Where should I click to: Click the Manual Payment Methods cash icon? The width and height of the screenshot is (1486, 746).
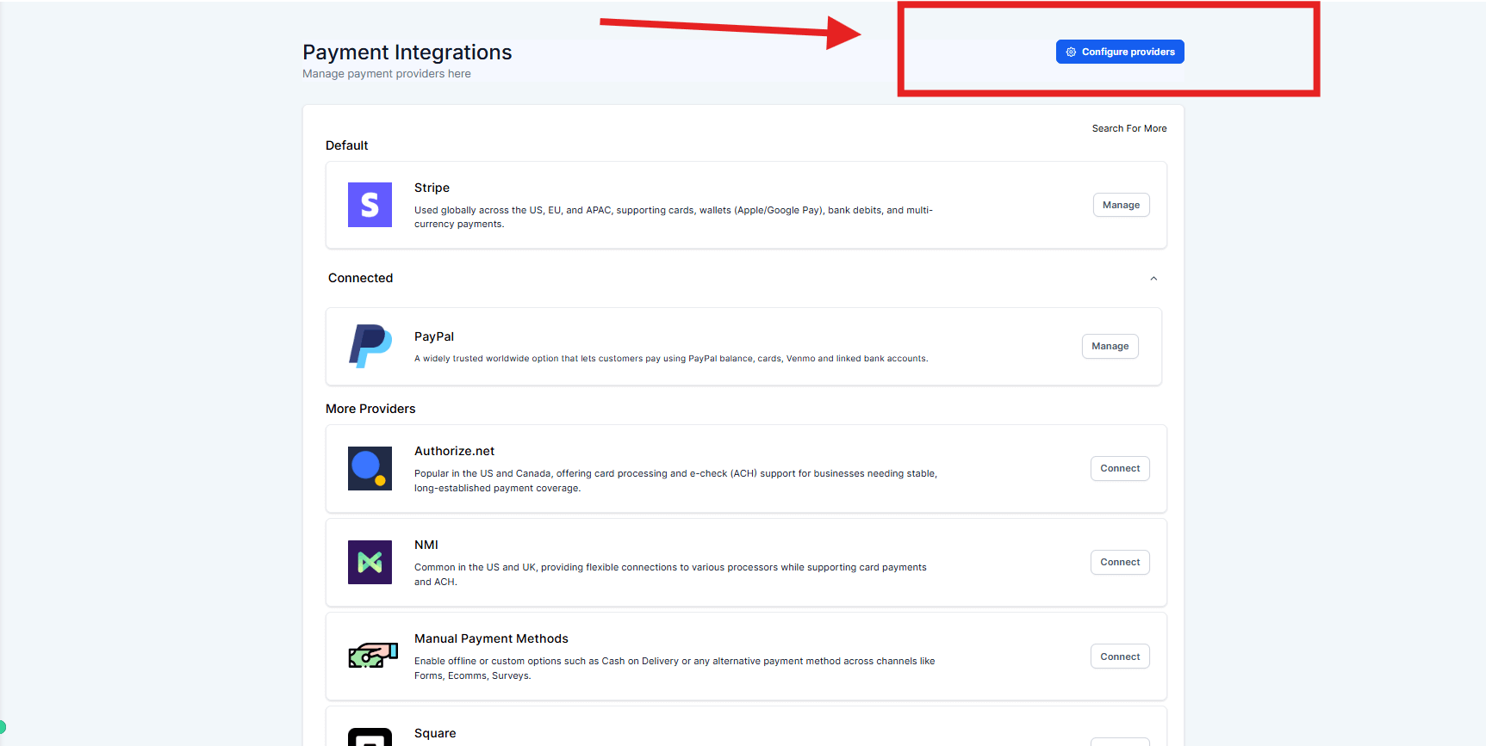pyautogui.click(x=373, y=656)
